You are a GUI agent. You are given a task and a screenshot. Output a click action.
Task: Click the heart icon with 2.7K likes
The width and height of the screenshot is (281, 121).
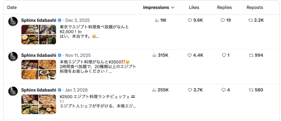coord(190,90)
